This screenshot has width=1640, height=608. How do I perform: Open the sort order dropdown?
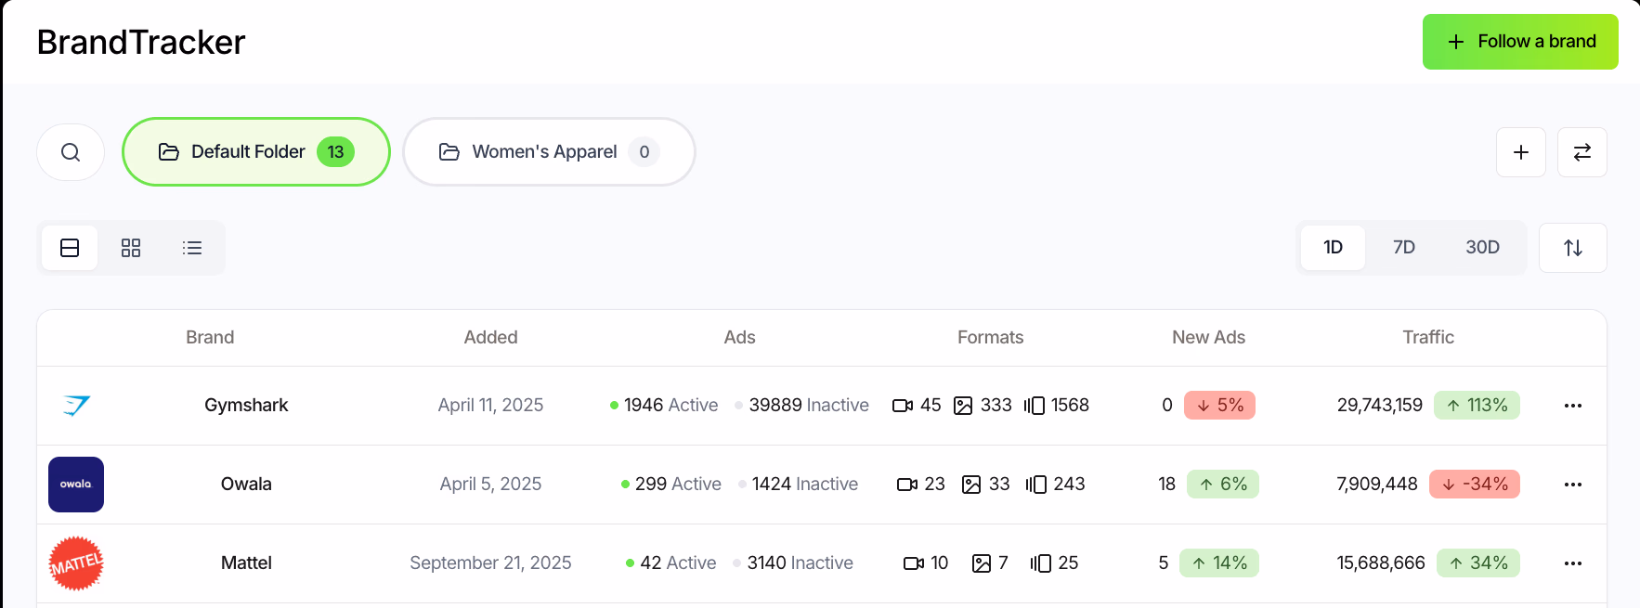tap(1573, 248)
